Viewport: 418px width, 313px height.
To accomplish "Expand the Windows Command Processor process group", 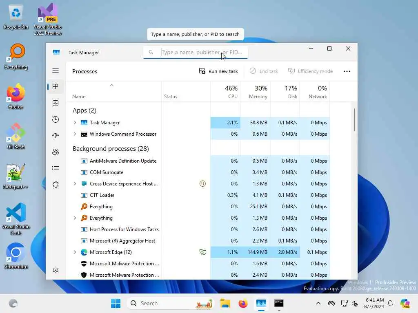I will (x=75, y=134).
